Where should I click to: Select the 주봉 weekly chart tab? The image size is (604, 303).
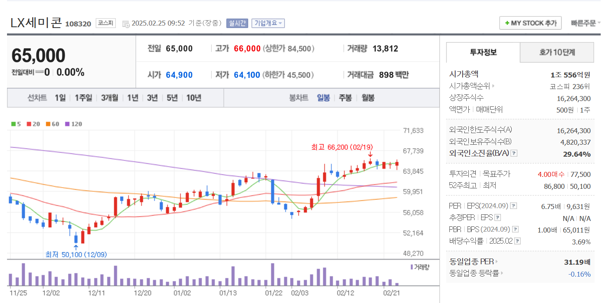(345, 98)
